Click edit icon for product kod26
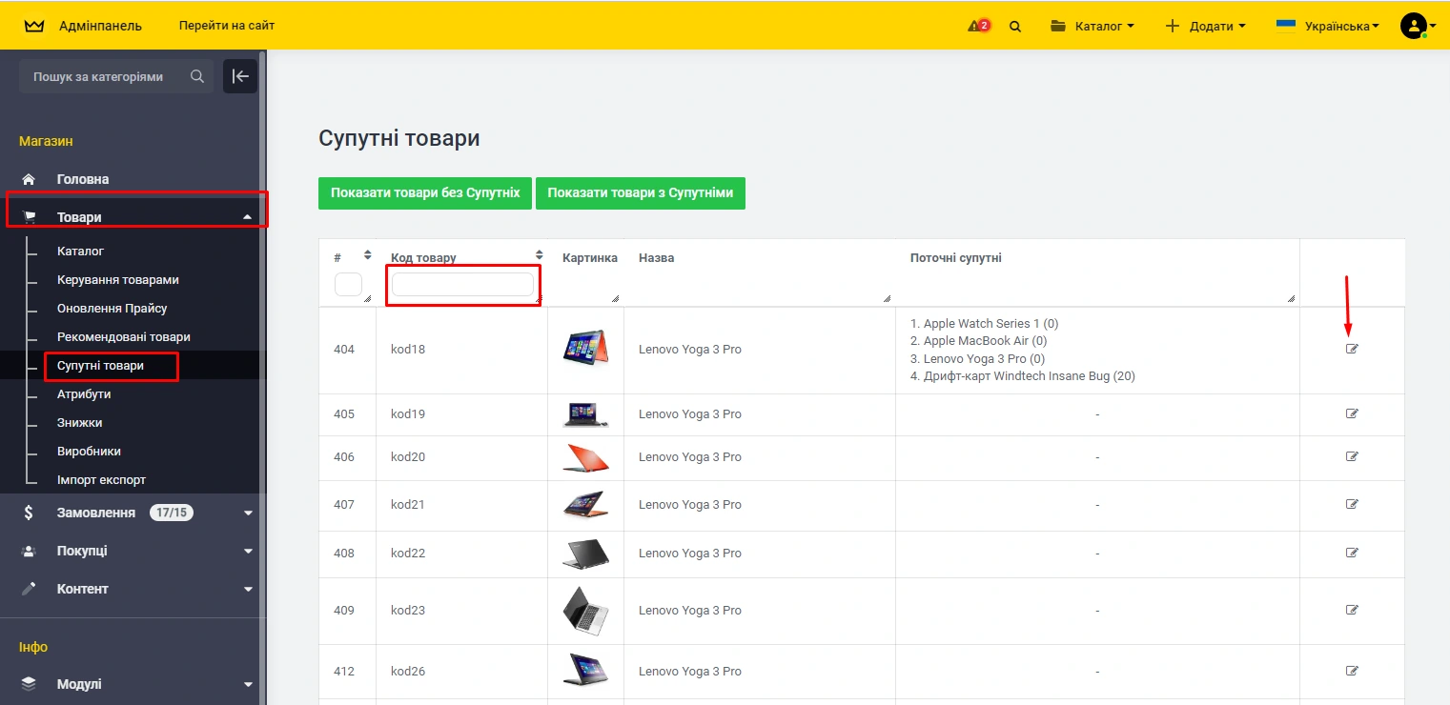Image resolution: width=1450 pixels, height=705 pixels. coord(1351,671)
